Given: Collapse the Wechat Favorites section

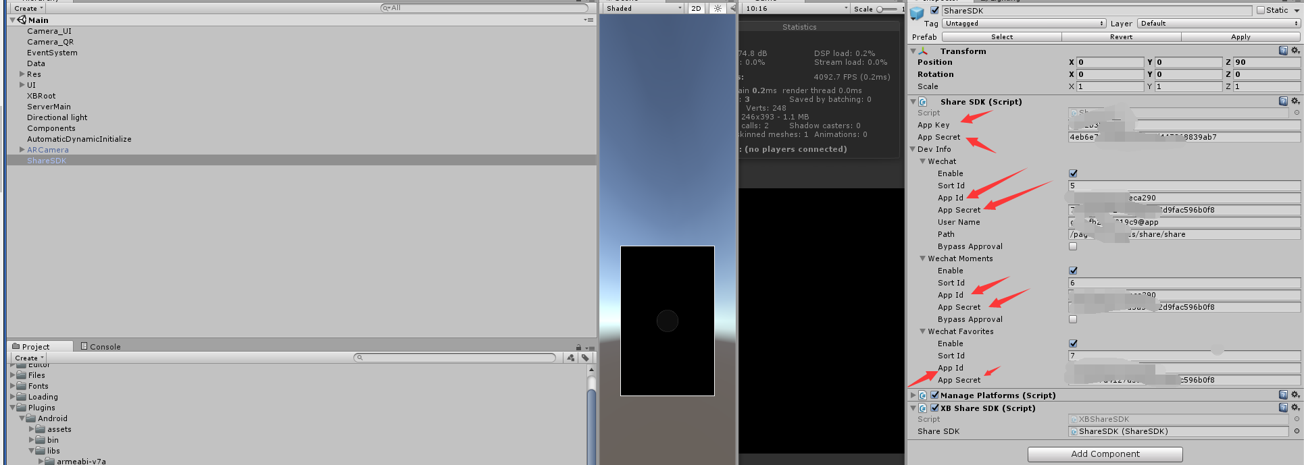Looking at the screenshot, I should click(x=923, y=331).
